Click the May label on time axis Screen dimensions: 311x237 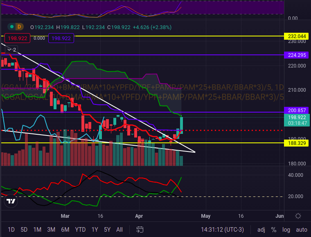tap(206, 216)
